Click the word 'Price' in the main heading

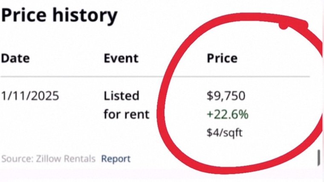tap(24, 16)
